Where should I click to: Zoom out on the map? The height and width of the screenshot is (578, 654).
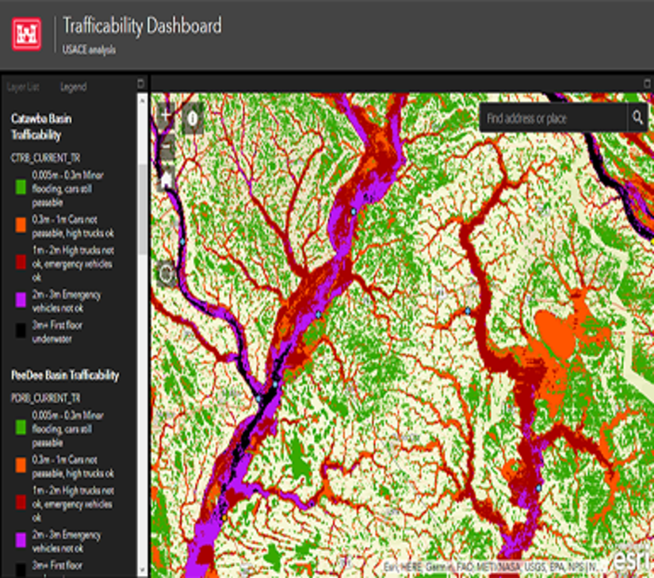tap(166, 147)
